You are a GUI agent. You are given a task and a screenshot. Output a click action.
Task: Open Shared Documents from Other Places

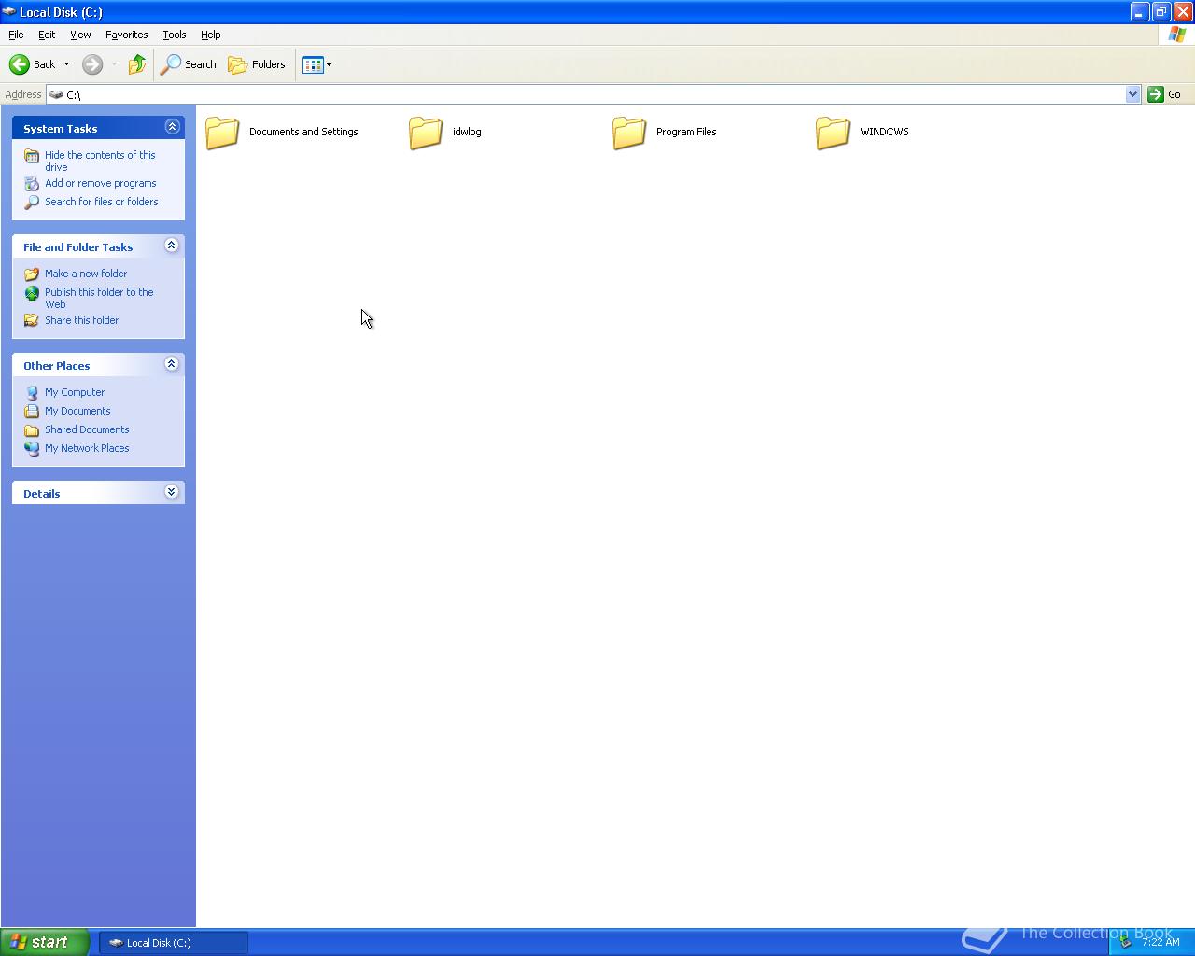(87, 429)
